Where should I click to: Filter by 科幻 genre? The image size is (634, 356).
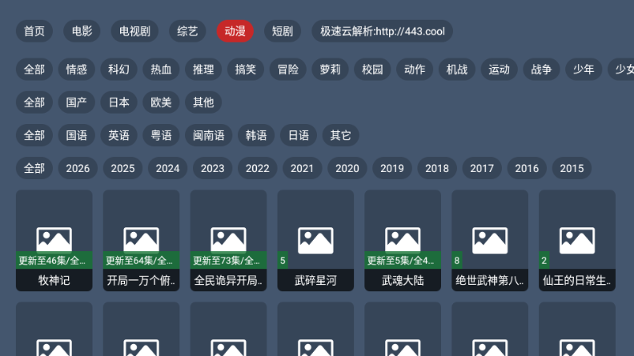click(118, 70)
